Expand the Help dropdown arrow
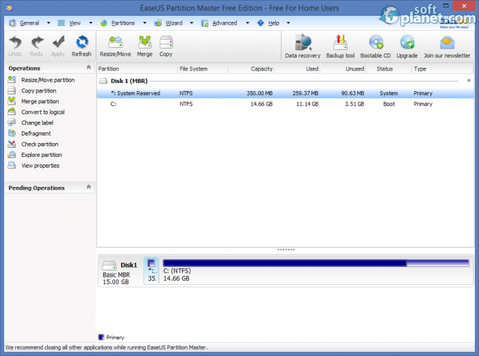The width and height of the screenshot is (479, 356). pos(288,23)
